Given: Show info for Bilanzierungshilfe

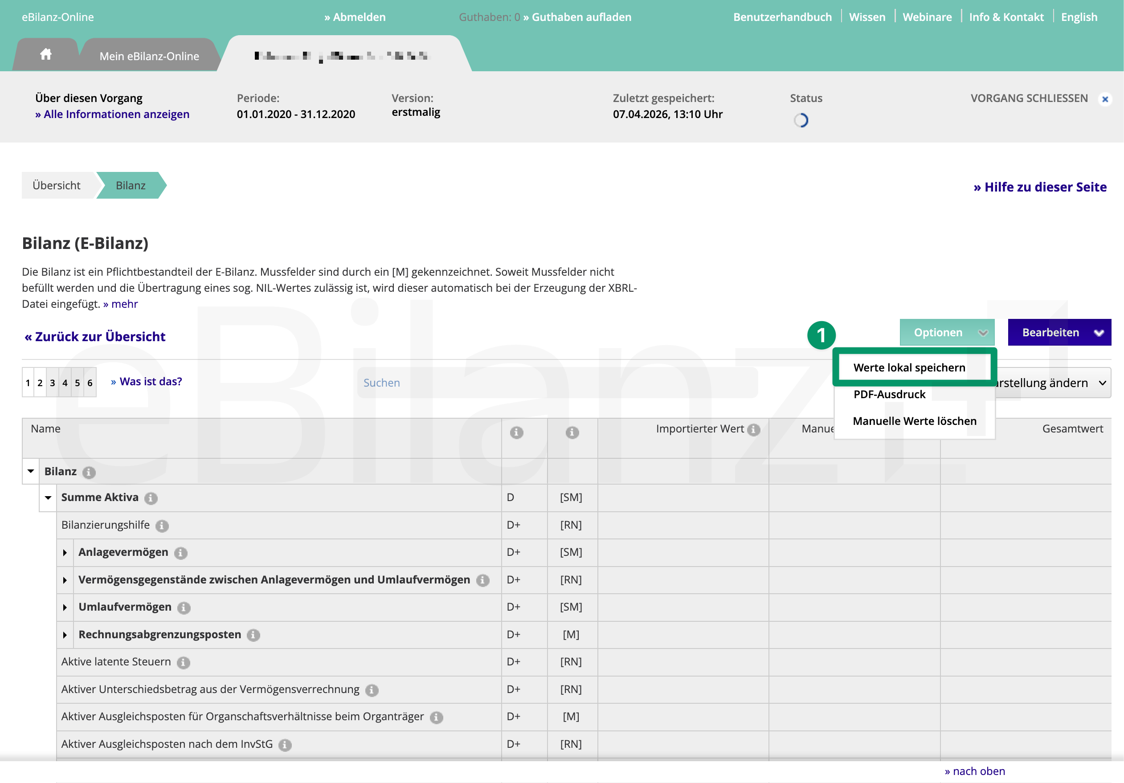Looking at the screenshot, I should tap(162, 526).
